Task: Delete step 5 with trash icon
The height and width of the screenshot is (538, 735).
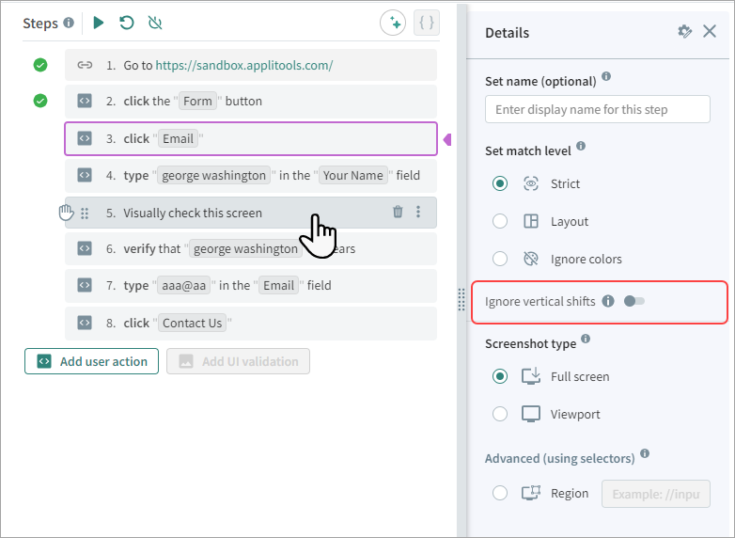Action: coord(398,213)
